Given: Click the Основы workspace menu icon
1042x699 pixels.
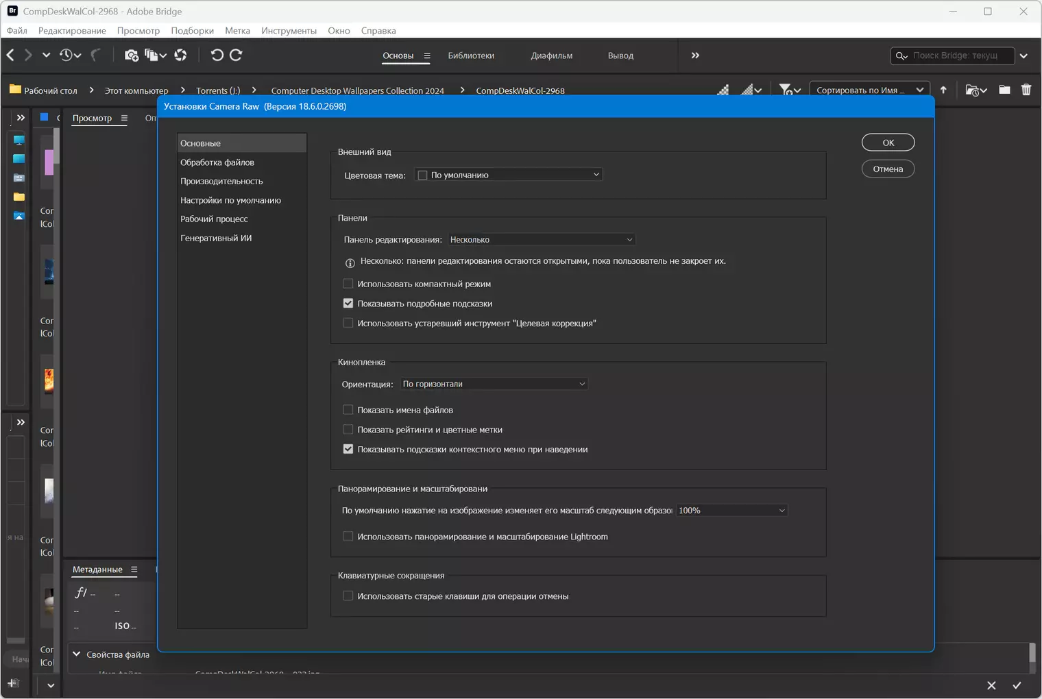Looking at the screenshot, I should (x=427, y=56).
